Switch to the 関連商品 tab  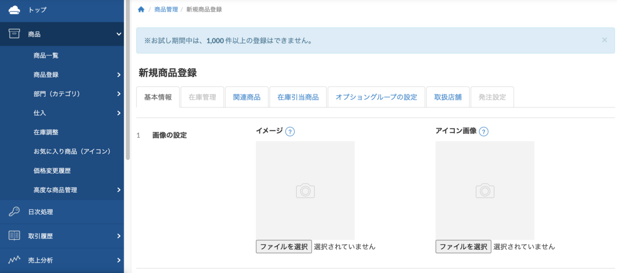coord(247,97)
